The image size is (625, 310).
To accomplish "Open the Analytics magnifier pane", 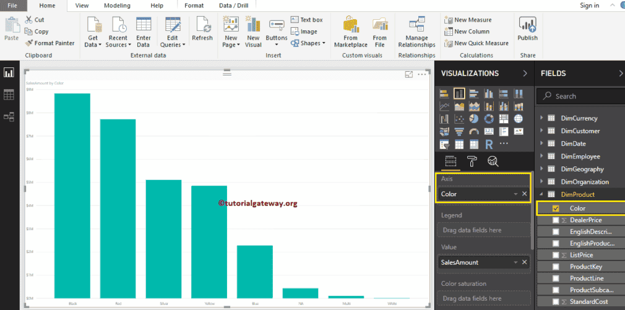I will pyautogui.click(x=493, y=161).
